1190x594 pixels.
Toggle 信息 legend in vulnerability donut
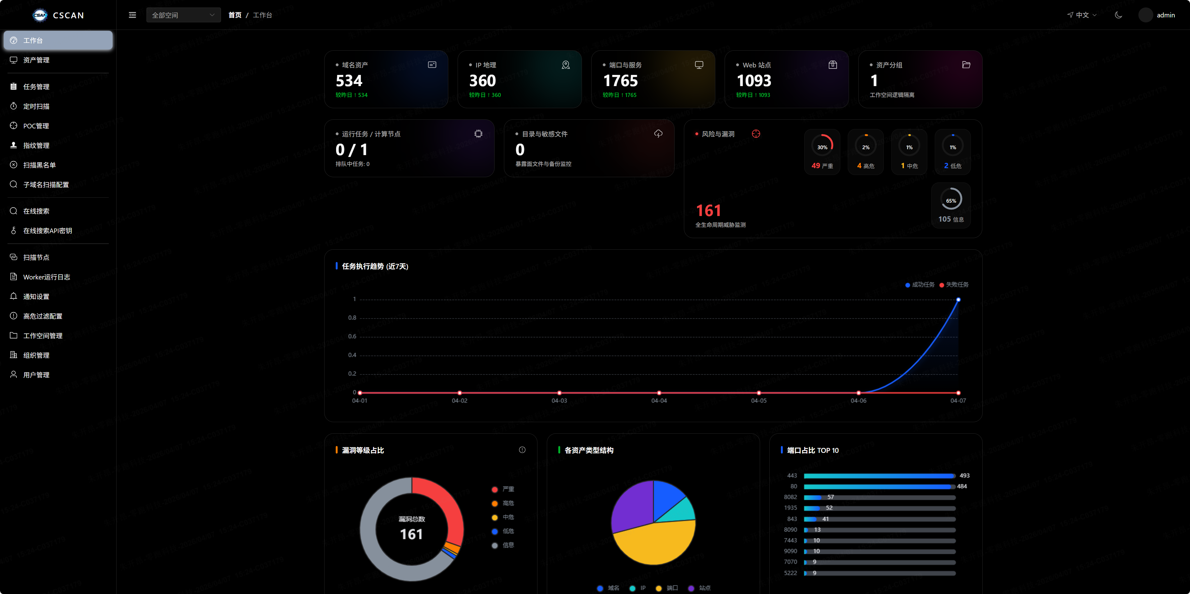[503, 546]
